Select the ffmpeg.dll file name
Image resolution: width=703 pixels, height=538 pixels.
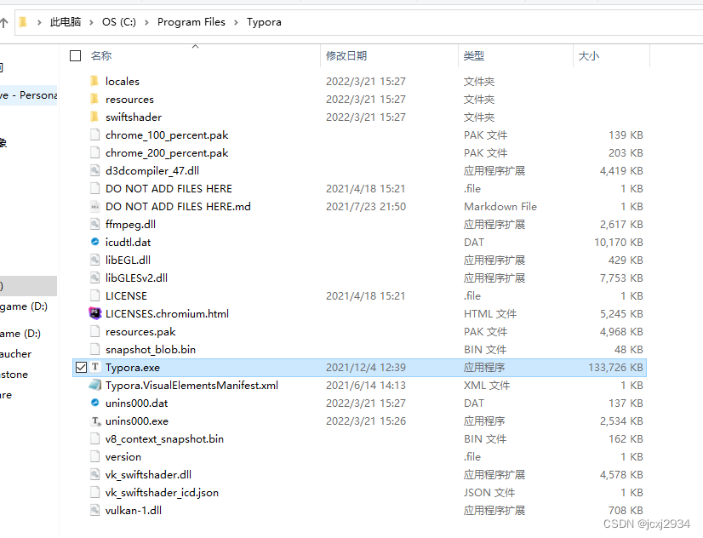point(130,224)
